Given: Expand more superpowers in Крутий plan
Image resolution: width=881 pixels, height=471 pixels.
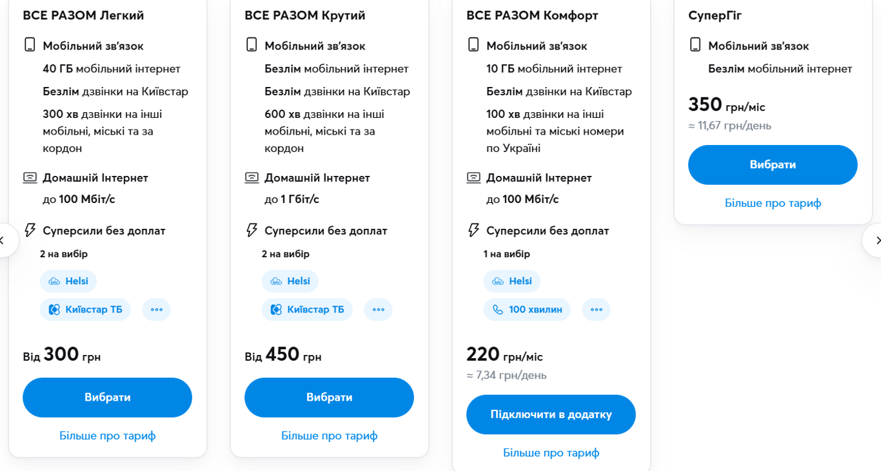Looking at the screenshot, I should [x=379, y=309].
